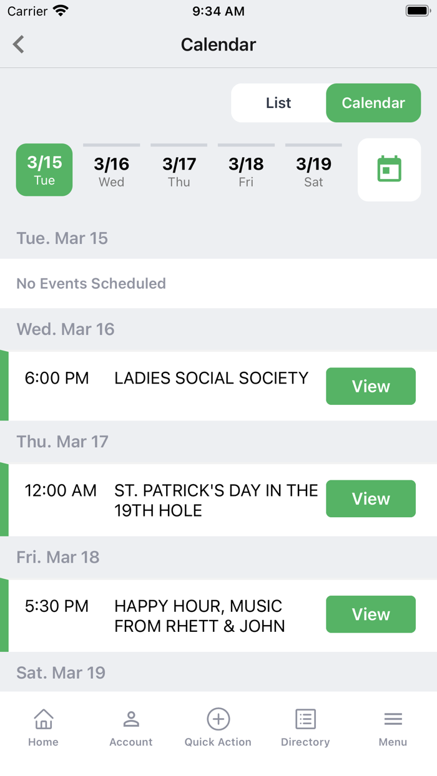Switch to List view
This screenshot has width=437, height=776.
278,103
